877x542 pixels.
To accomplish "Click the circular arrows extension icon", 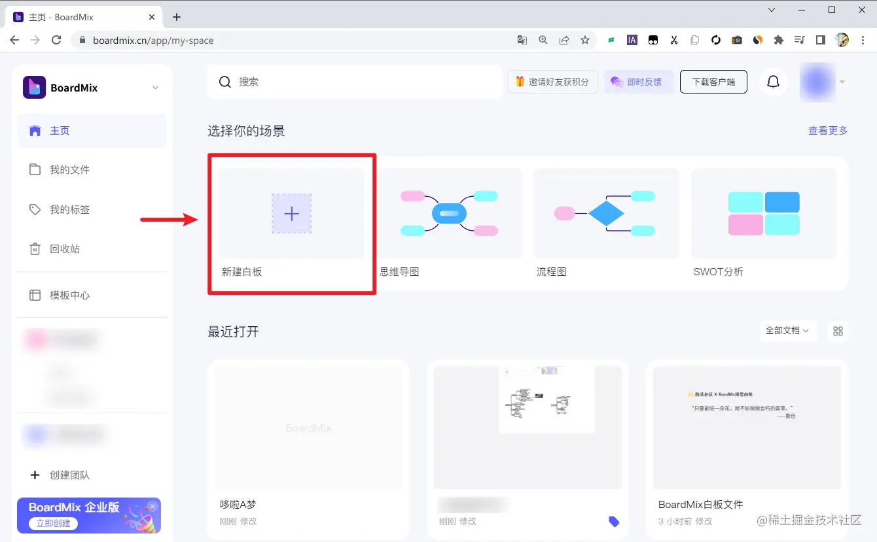I will pos(716,40).
